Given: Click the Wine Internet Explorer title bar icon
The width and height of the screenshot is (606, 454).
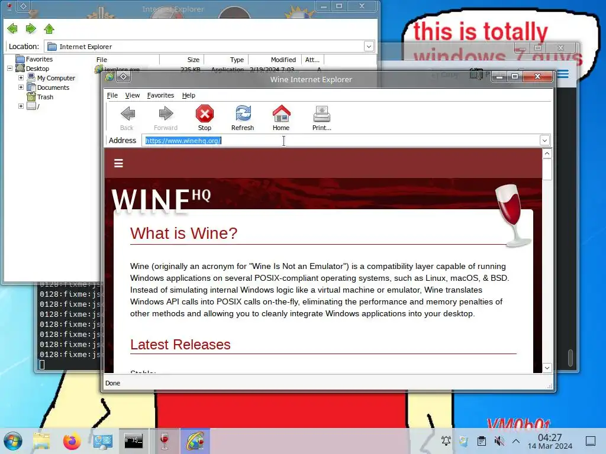Looking at the screenshot, I should point(109,76).
